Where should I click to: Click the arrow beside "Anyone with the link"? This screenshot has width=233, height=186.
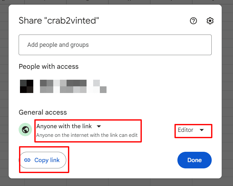click(99, 126)
